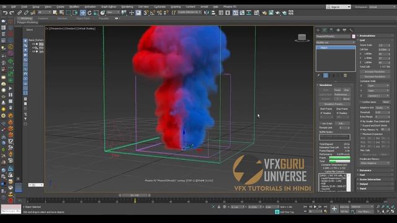Open the Graph Editors menu
The height and width of the screenshot is (223, 397).
pos(108,7)
